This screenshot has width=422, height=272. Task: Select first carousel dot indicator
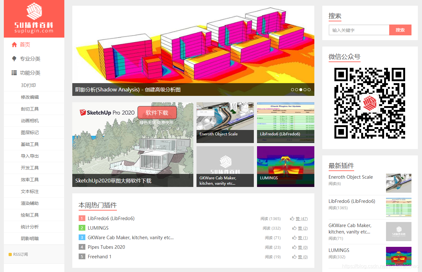(x=293, y=90)
